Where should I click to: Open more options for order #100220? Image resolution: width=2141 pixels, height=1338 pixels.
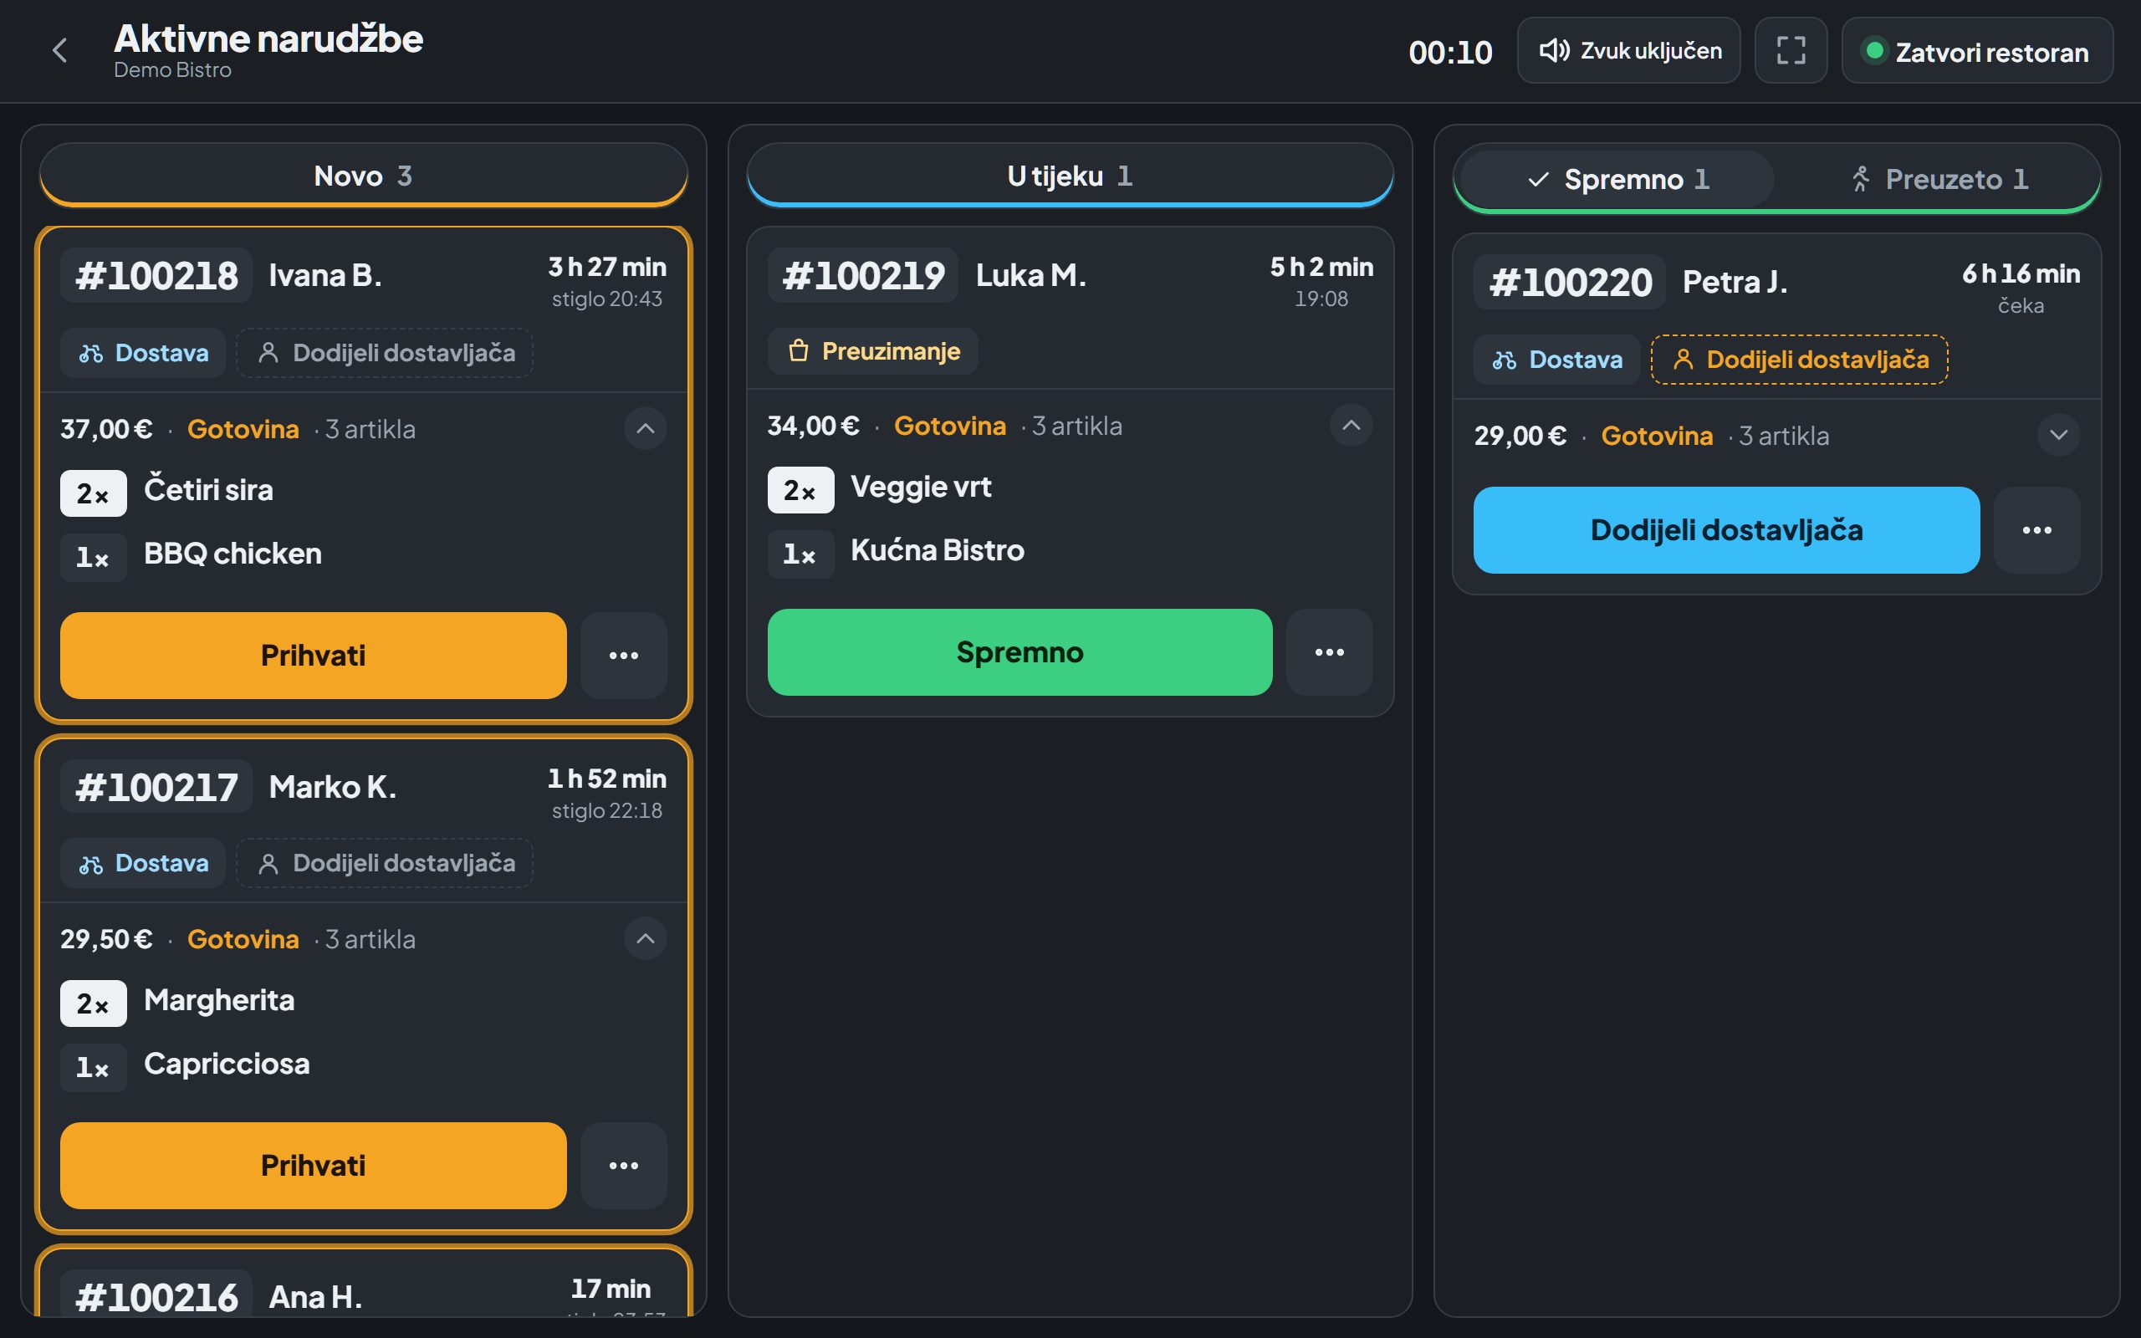tap(2036, 530)
